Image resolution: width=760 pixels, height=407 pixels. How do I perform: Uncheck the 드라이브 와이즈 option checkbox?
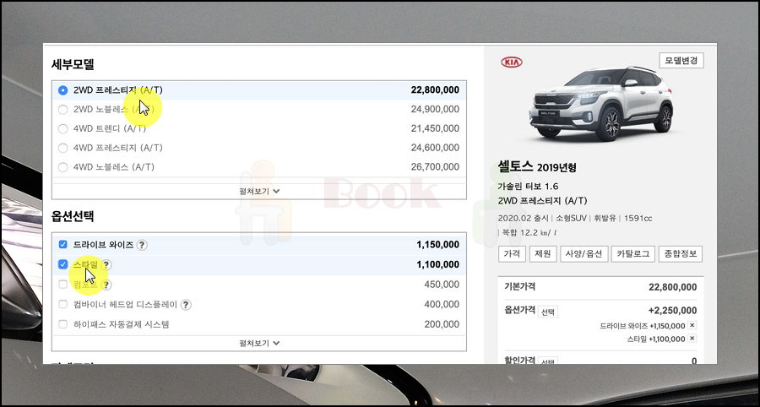pos(62,245)
